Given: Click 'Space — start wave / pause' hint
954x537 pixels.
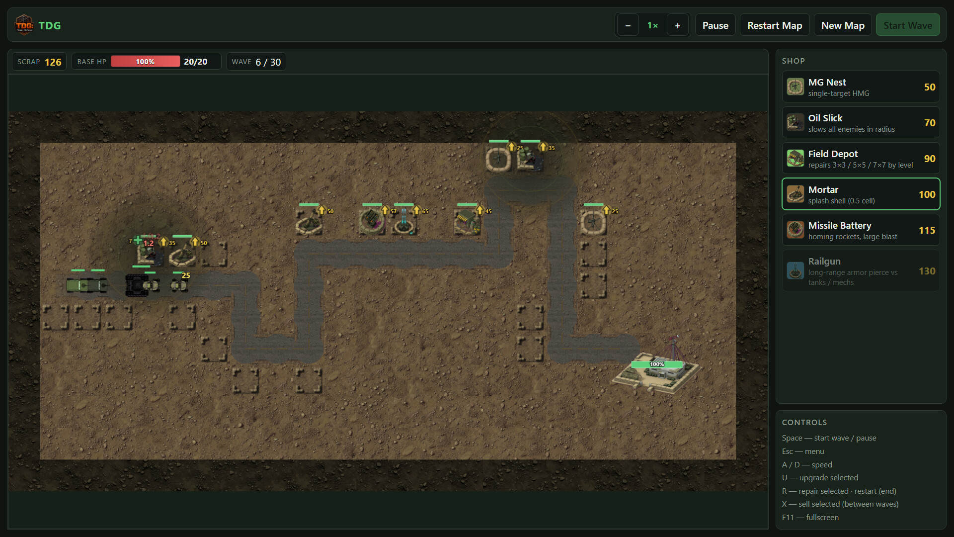Looking at the screenshot, I should point(829,438).
